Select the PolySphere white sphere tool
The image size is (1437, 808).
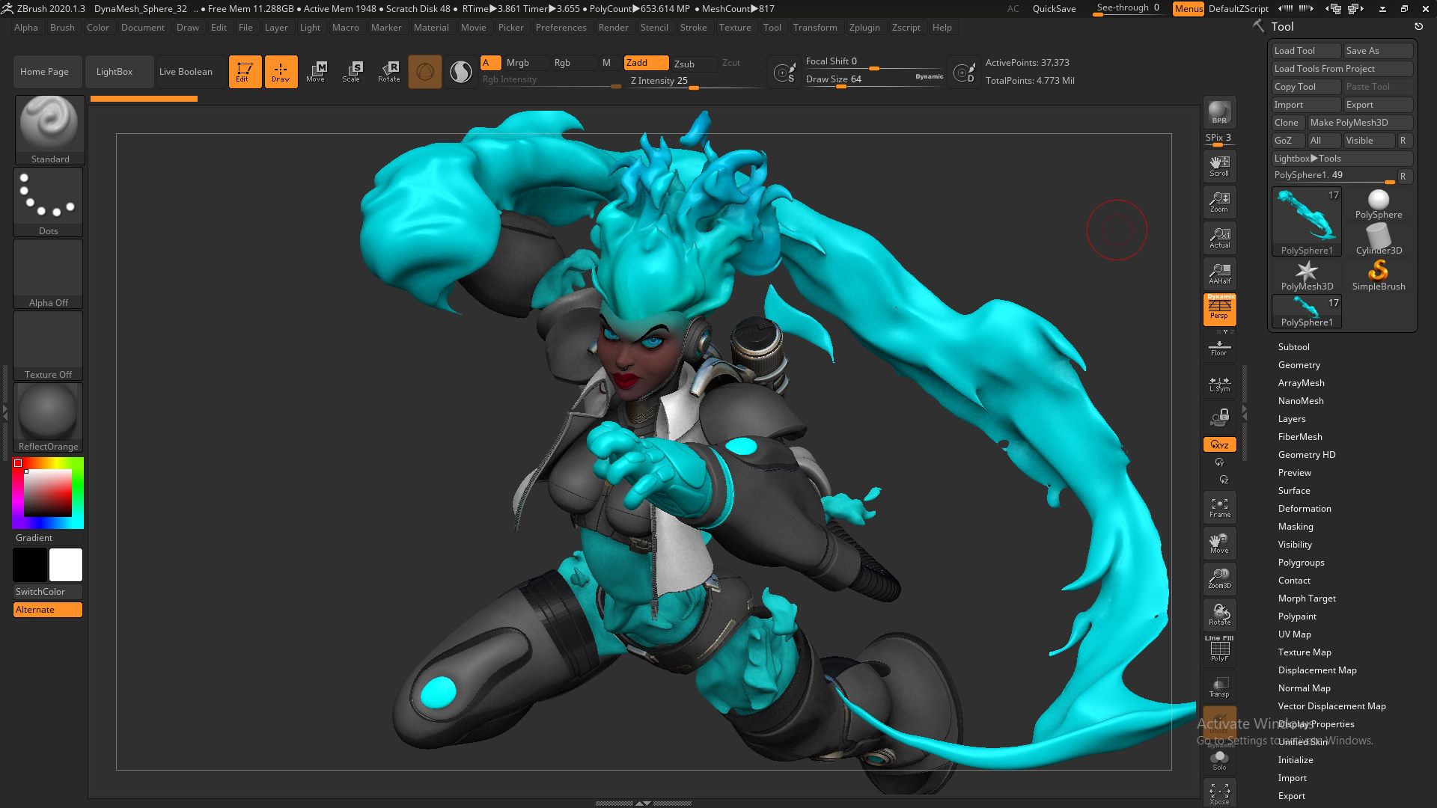pyautogui.click(x=1379, y=204)
